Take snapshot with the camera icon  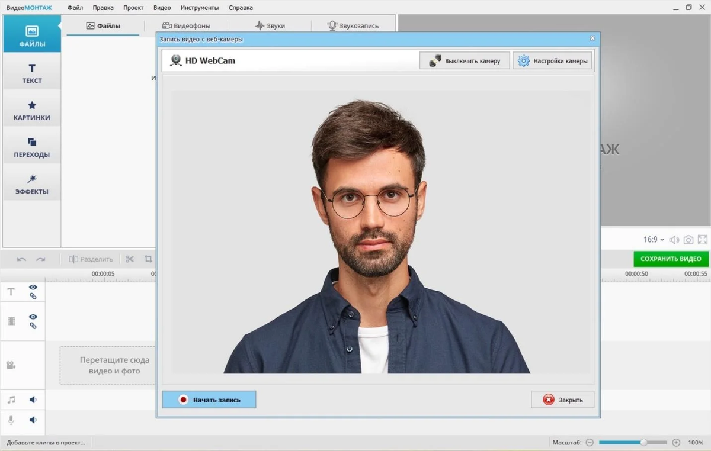[x=688, y=240]
